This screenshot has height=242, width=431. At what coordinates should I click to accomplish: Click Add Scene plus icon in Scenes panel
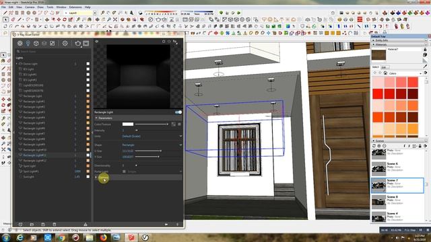pyautogui.click(x=379, y=146)
